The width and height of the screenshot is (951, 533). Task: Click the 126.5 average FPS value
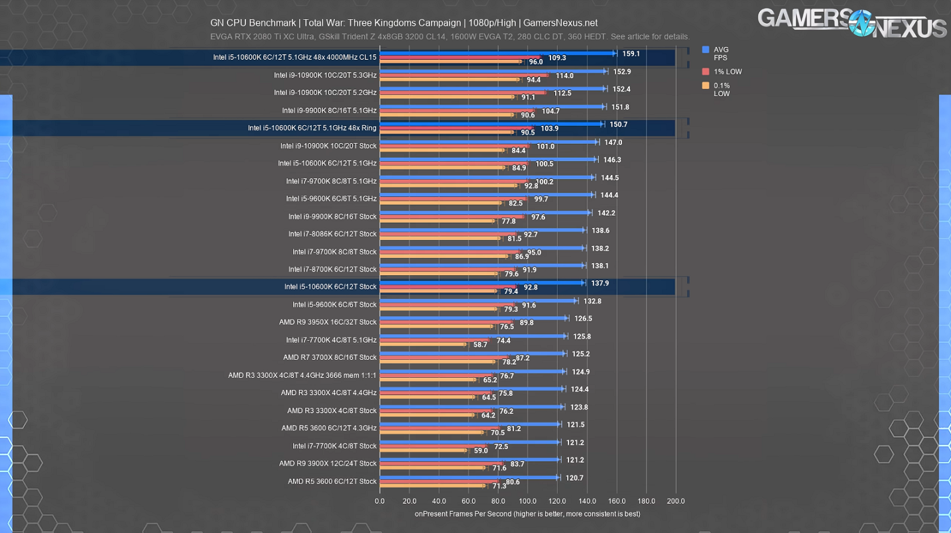(x=583, y=319)
